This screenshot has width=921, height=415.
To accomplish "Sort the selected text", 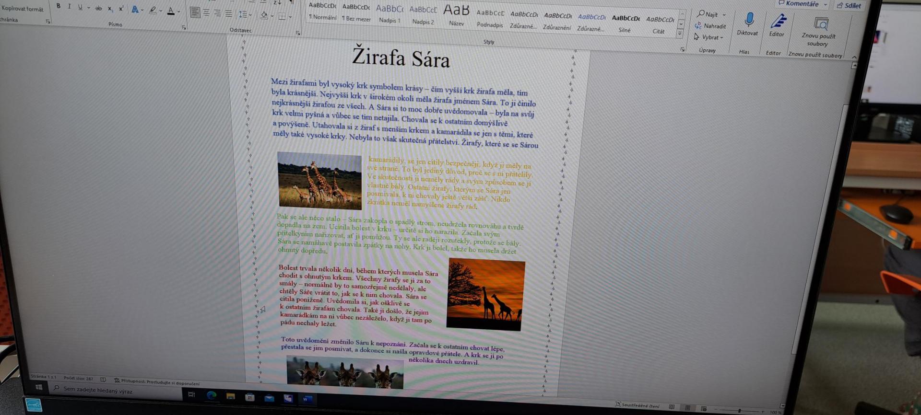I will click(x=277, y=2).
